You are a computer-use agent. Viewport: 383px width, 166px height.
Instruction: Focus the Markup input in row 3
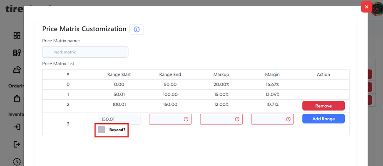(x=217, y=119)
